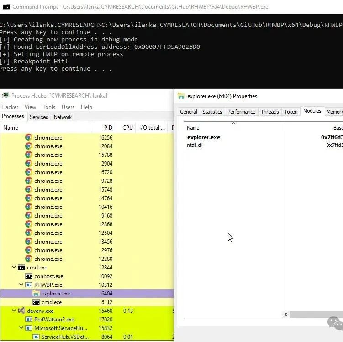Click Chrome icon of process 12868
Screen dimensions: 343x342
28,224
